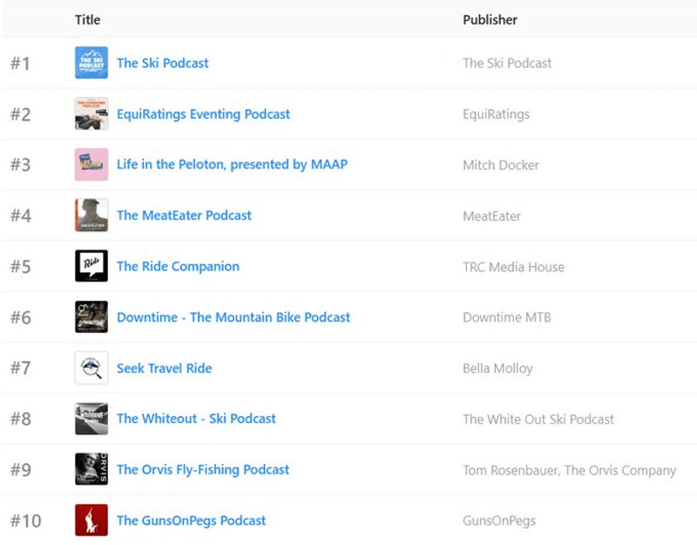
Task: Click publisher Tom Rosenbauer, The Orvis Company
Action: click(569, 470)
